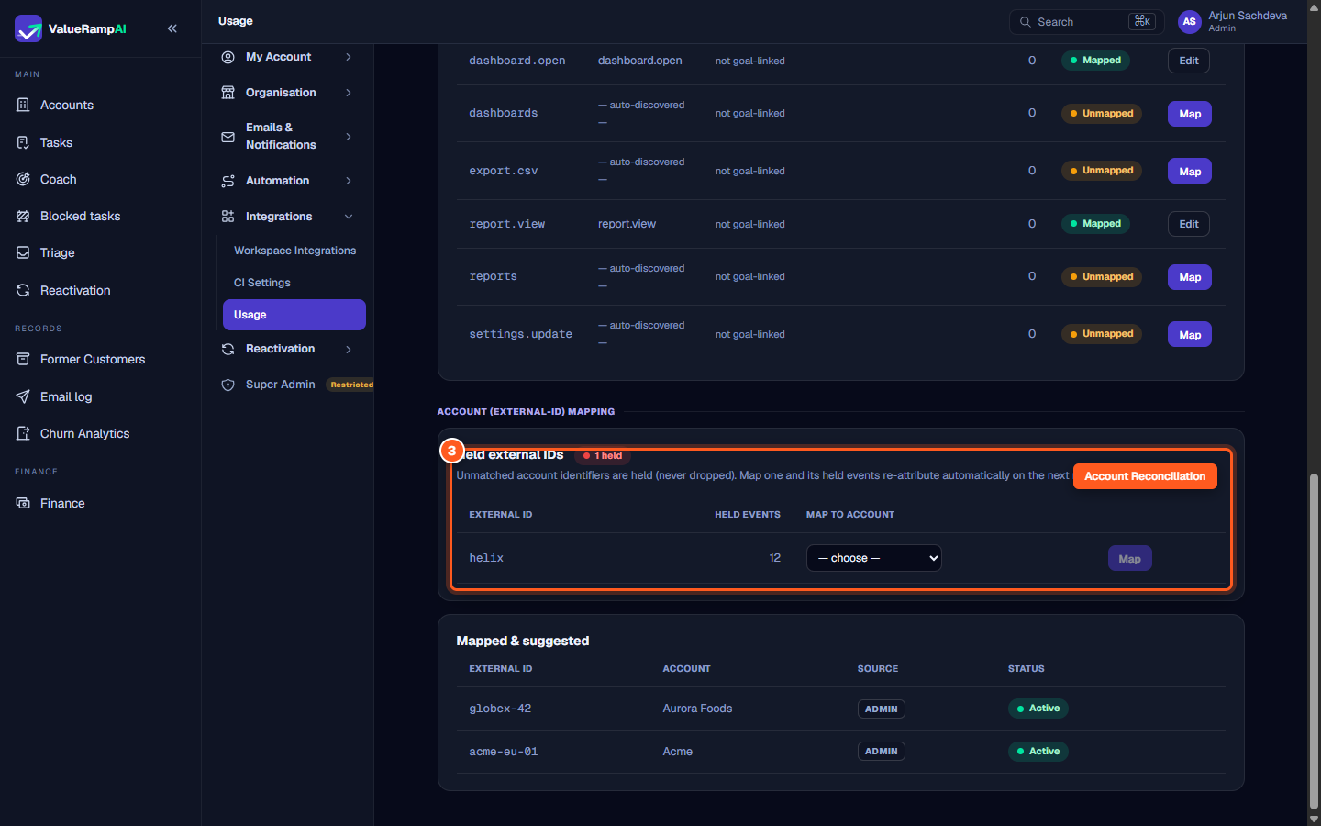
Task: Click Active status for acme-eu-01
Action: 1038,752
